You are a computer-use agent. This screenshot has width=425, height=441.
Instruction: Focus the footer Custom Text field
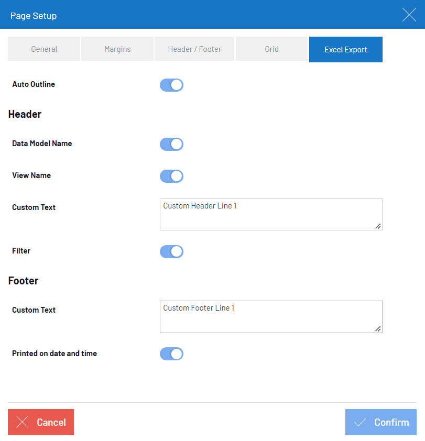pos(270,317)
